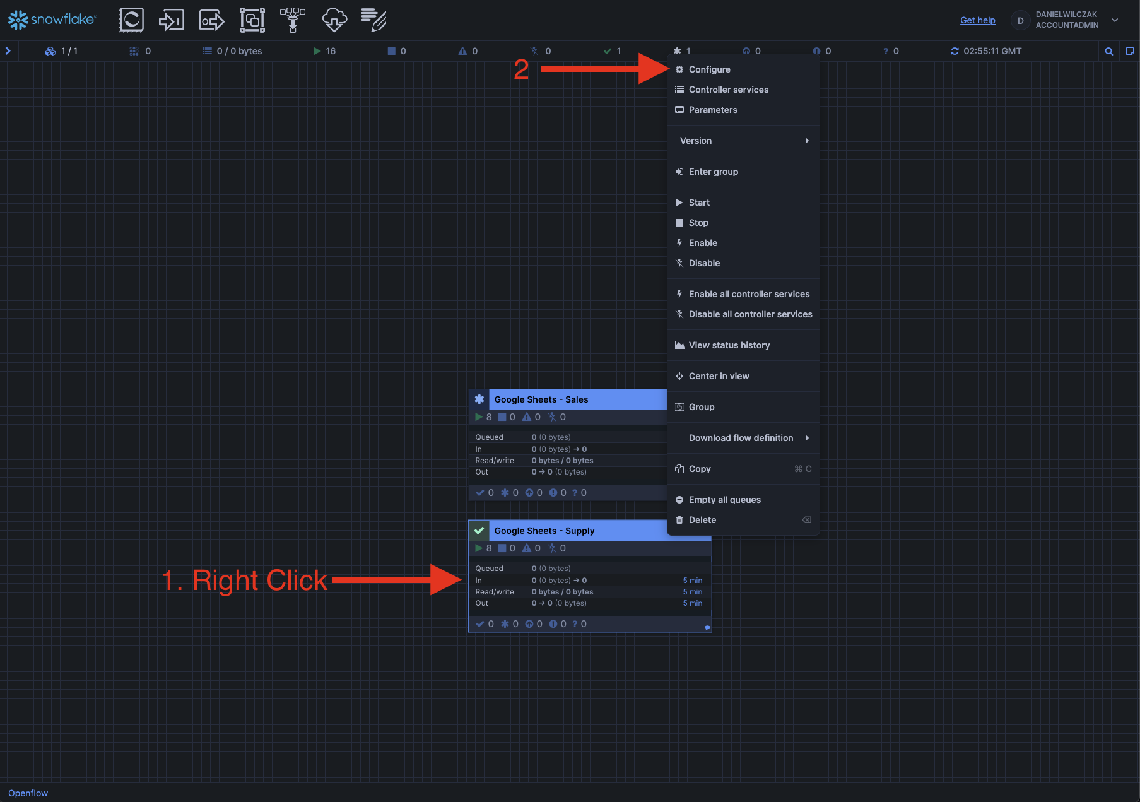The image size is (1140, 802).
Task: Select the Output Port toolbar icon
Action: (211, 20)
